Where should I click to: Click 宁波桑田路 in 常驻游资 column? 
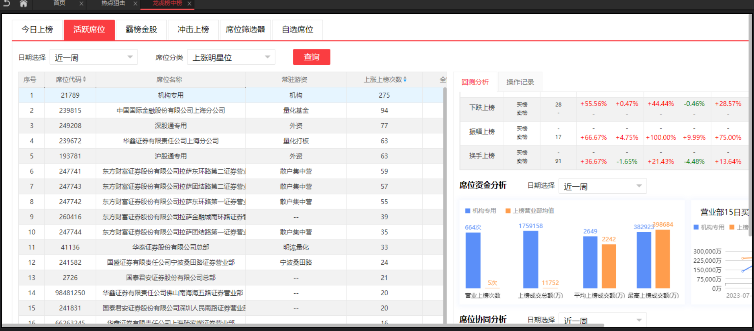coord(296,262)
